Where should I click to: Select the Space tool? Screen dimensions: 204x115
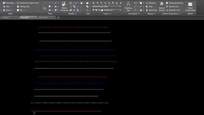(7, 10)
